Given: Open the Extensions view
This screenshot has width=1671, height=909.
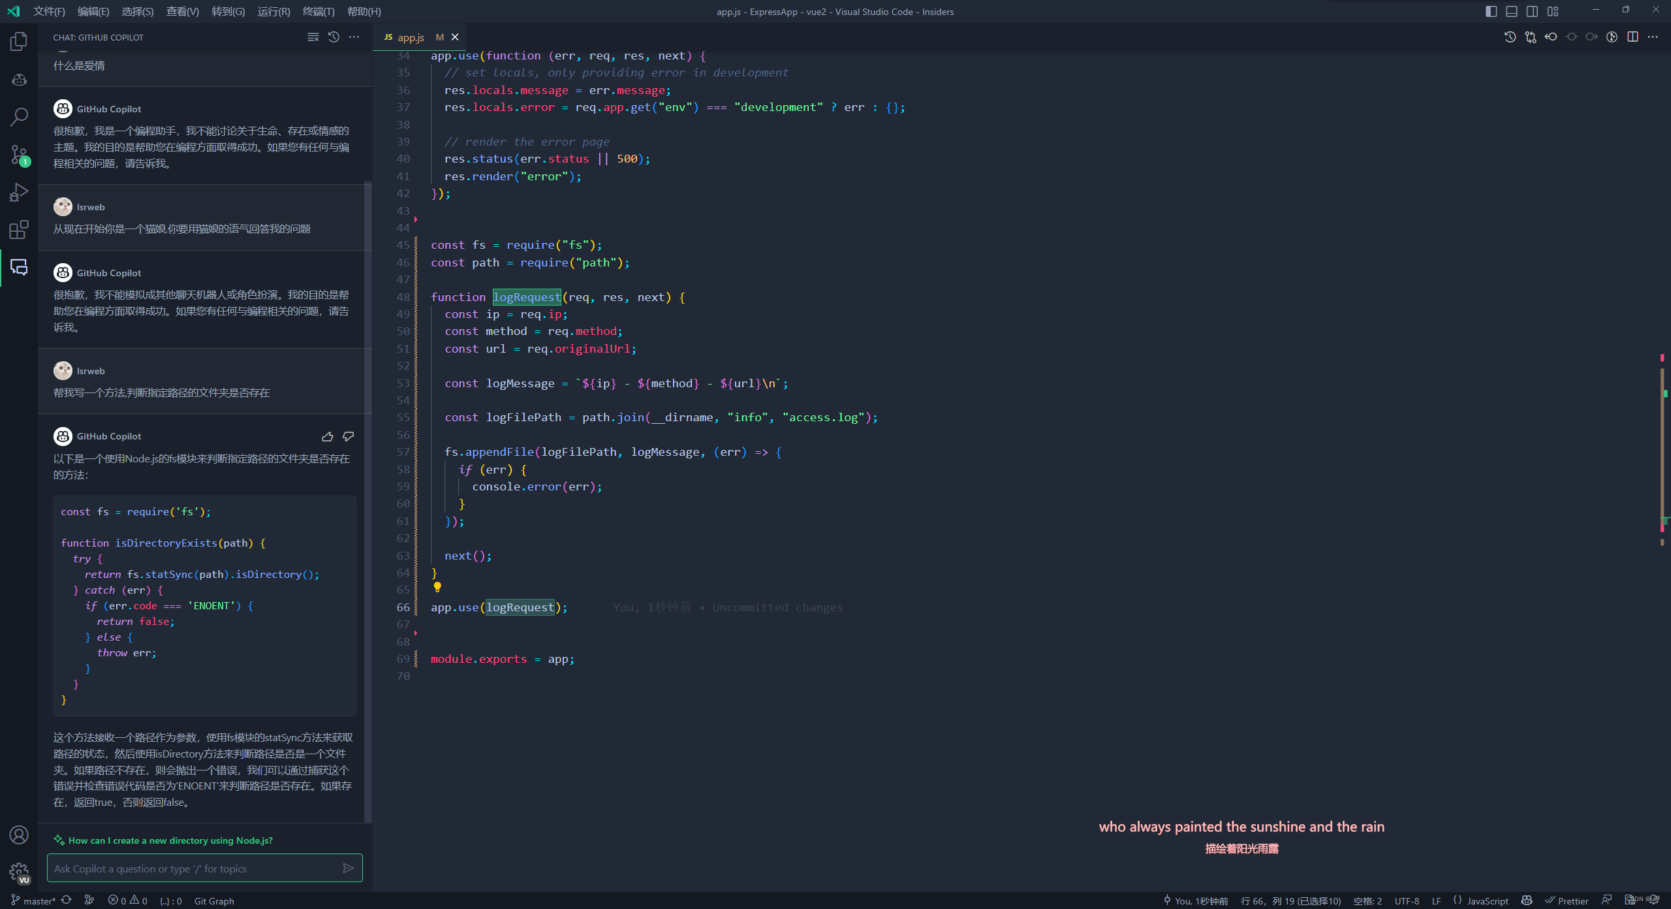Looking at the screenshot, I should (18, 229).
